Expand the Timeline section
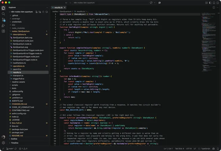221x151 pixels. (28, 143)
